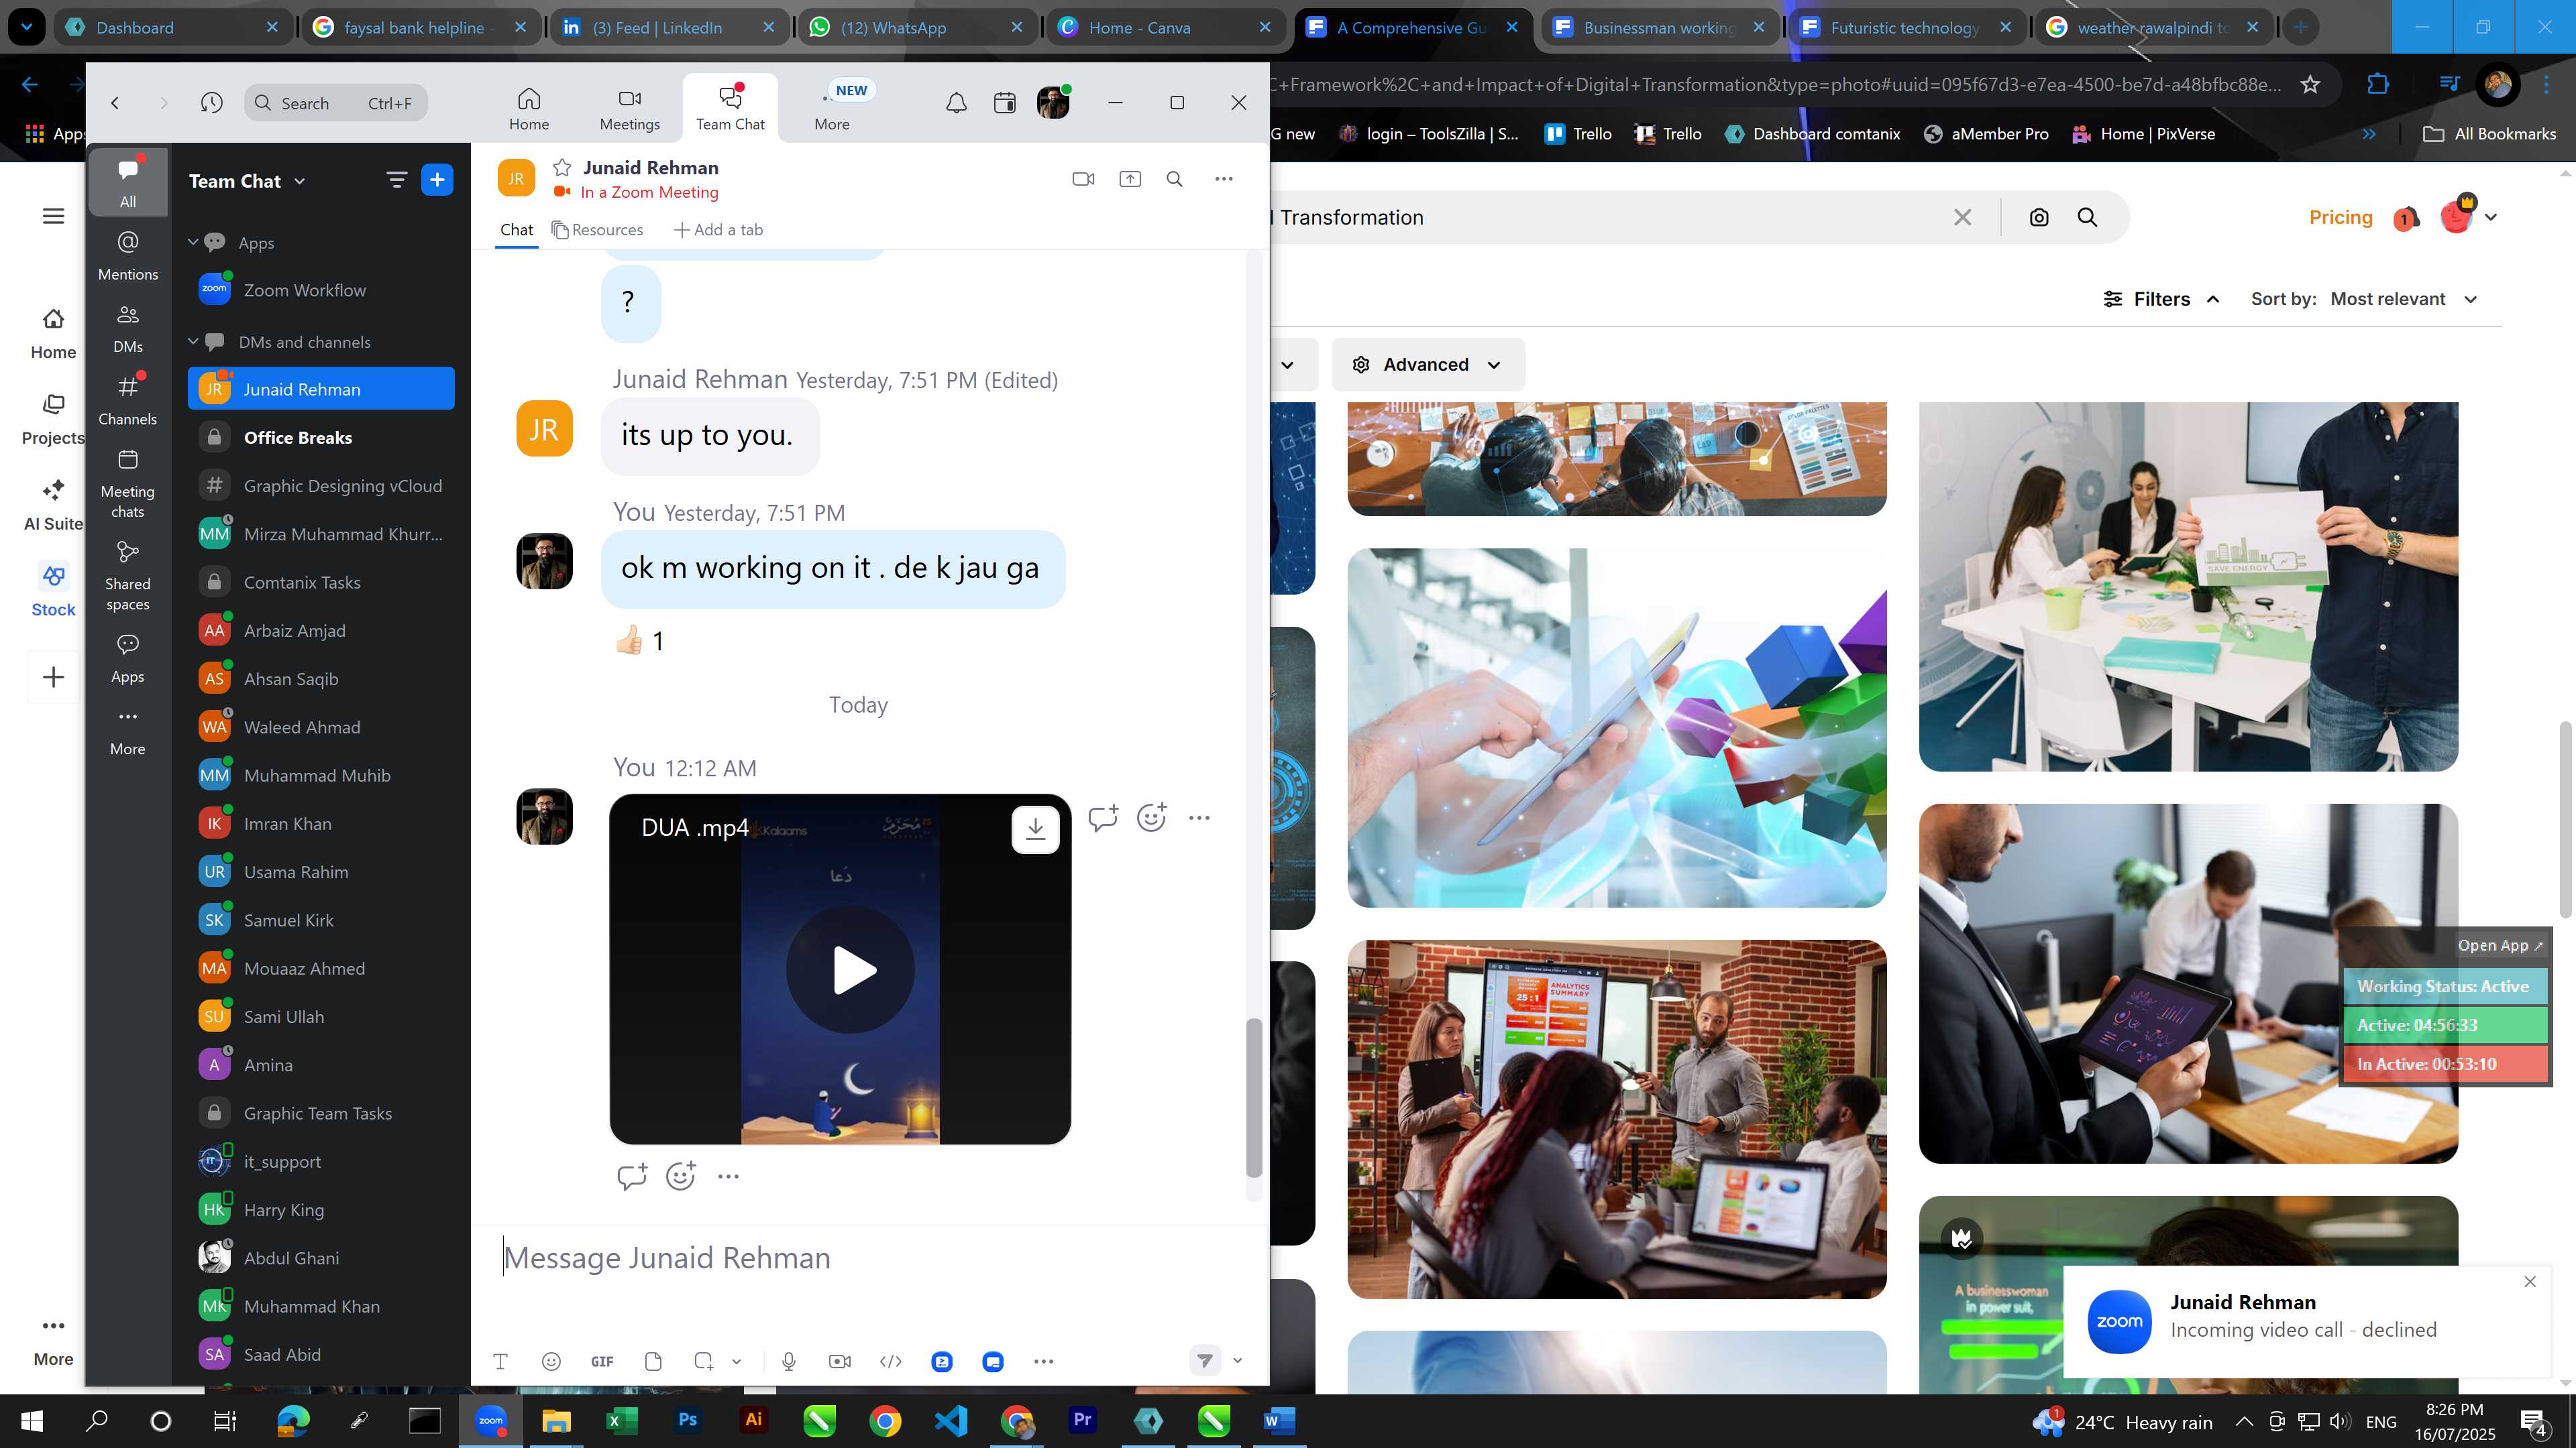Switch to Resources tab in chat
The image size is (2576, 1448).
point(598,230)
